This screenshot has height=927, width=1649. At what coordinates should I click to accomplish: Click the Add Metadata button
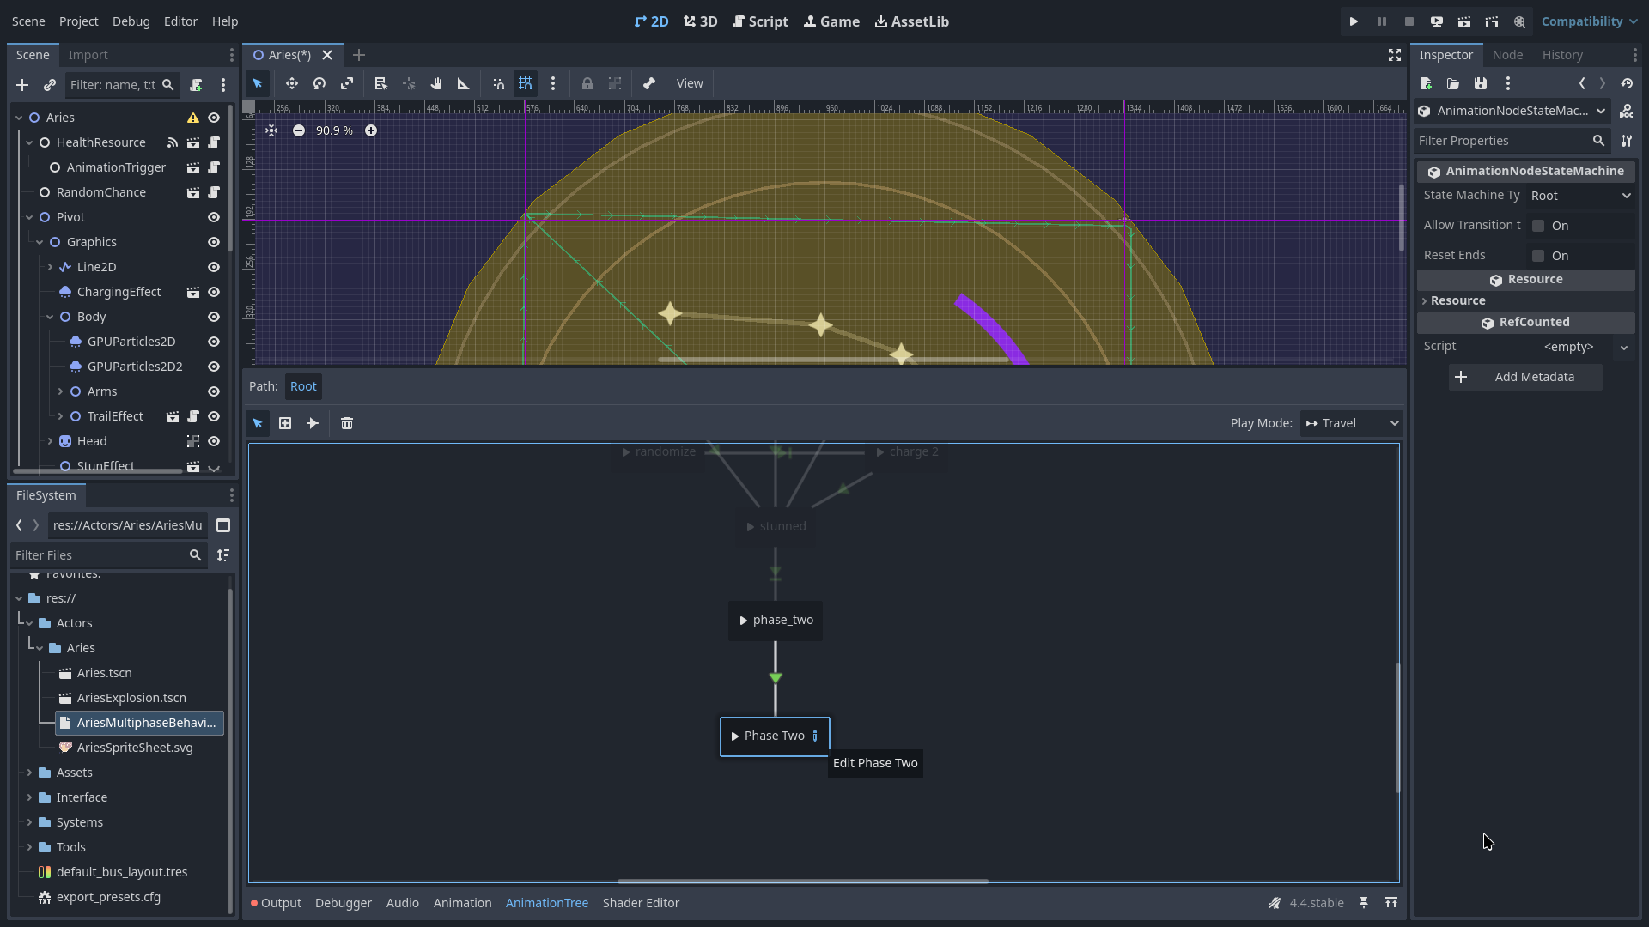1525,377
